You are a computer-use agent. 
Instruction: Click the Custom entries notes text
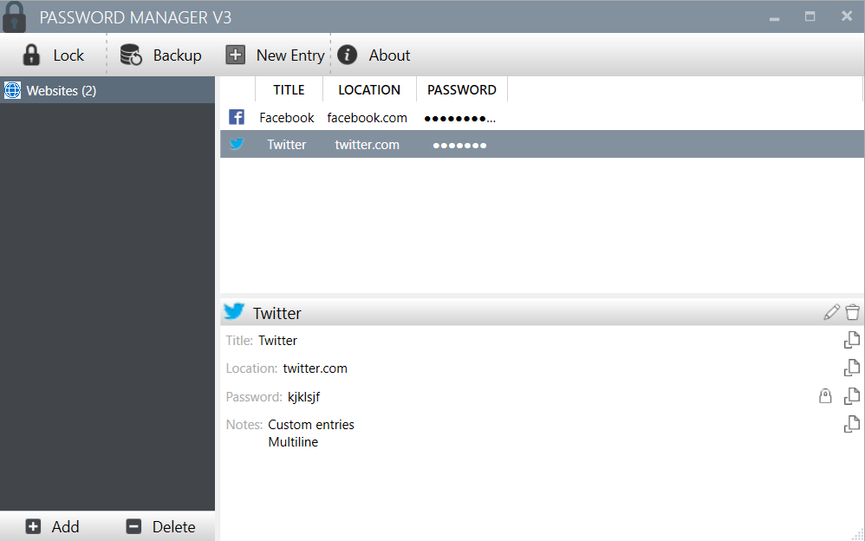(311, 425)
